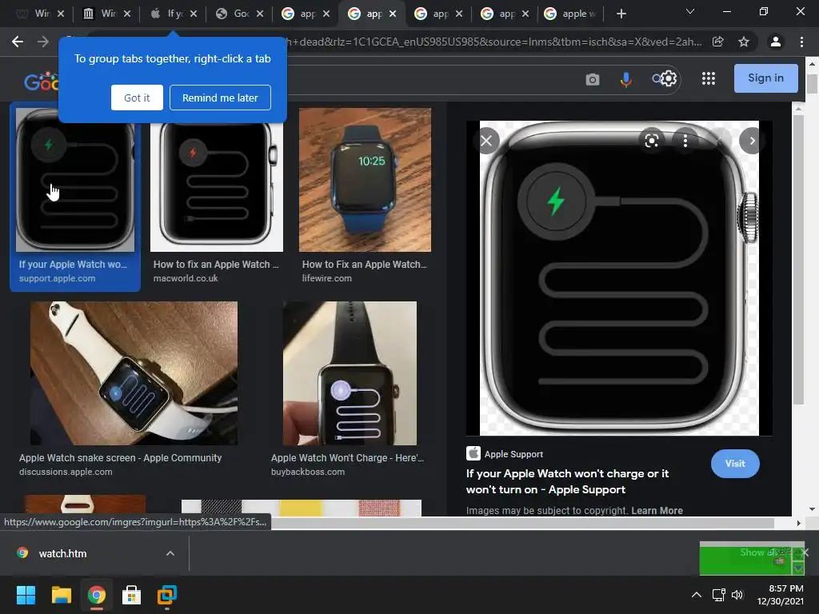Screen dimensions: 819x614
Task: Open Google quick settings gear
Action: (669, 78)
